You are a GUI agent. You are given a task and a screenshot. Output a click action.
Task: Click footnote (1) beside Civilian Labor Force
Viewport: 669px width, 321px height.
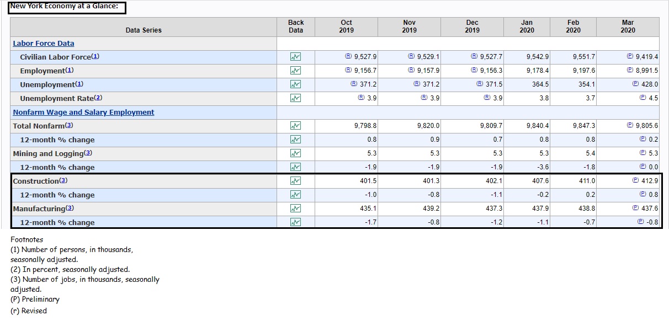click(x=95, y=57)
